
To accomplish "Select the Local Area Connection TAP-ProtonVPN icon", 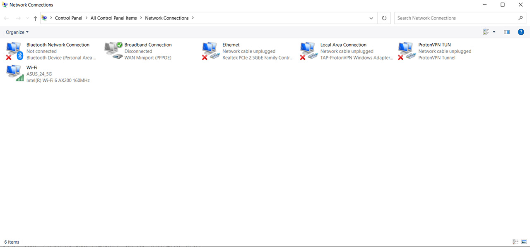I will [309, 51].
